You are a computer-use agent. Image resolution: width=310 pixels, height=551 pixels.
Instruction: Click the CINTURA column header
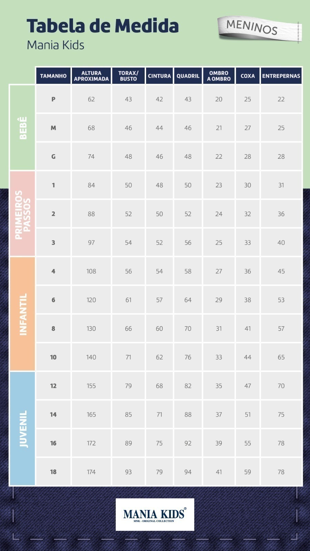point(159,76)
